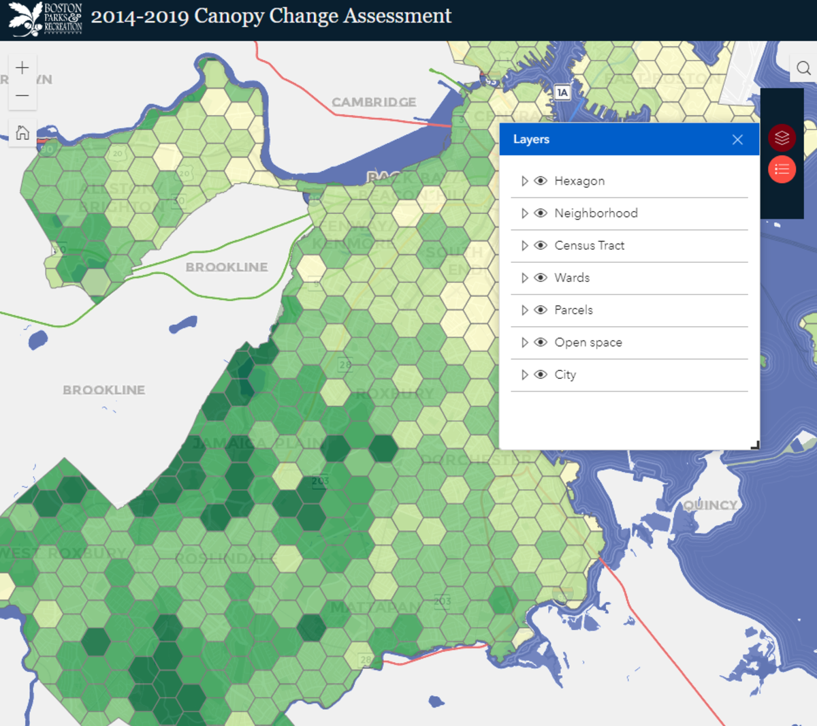Expand the Hexagon layer details
Viewport: 817px width, 726px height.
point(524,180)
